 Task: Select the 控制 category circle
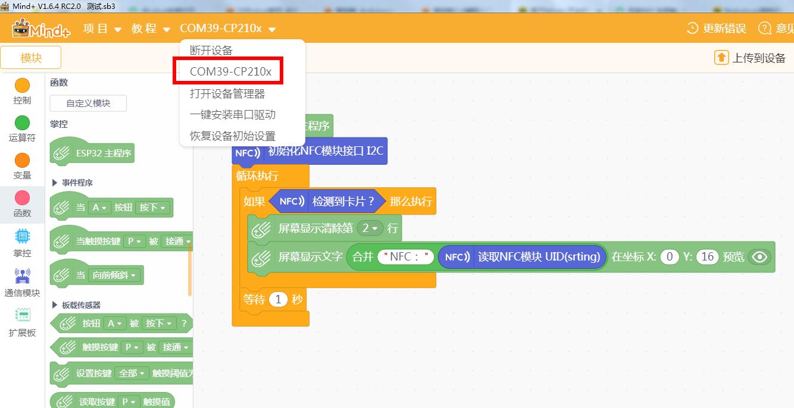tap(22, 86)
